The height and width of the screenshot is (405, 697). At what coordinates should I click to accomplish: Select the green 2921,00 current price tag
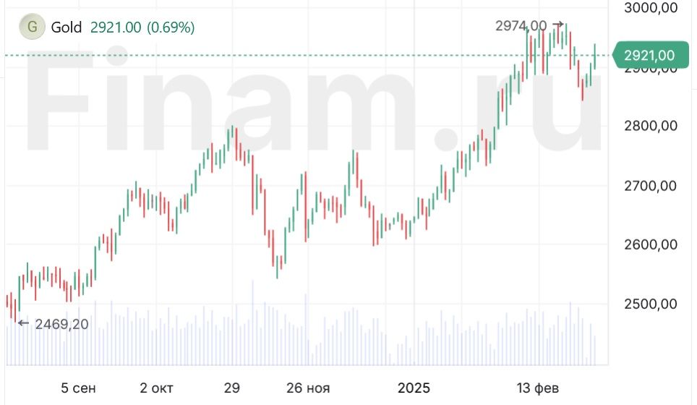(x=648, y=55)
